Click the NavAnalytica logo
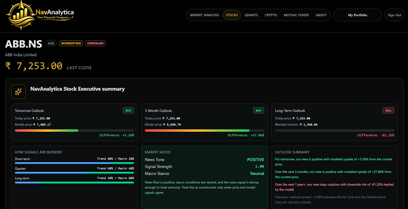408x209 pixels. click(x=40, y=15)
